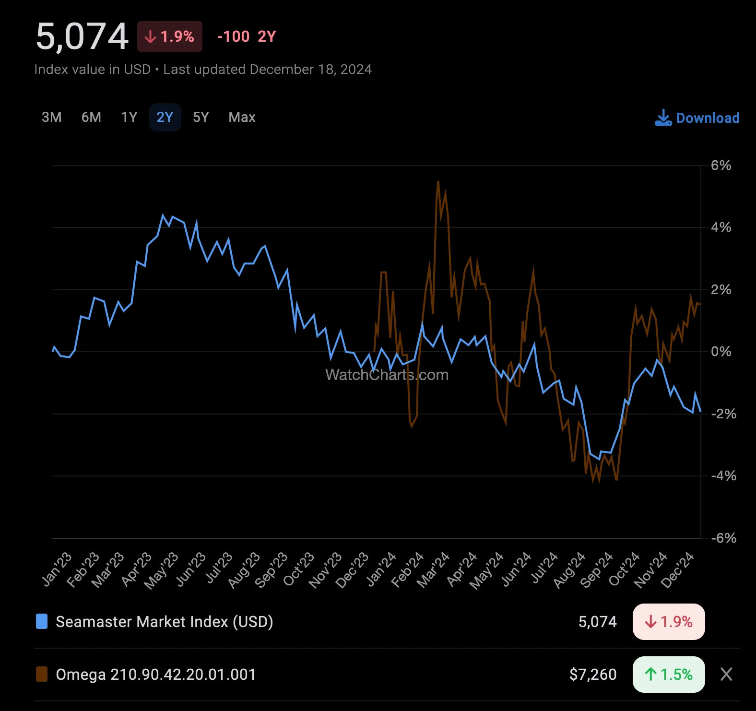Click the blue line's peak near May'23

[163, 215]
